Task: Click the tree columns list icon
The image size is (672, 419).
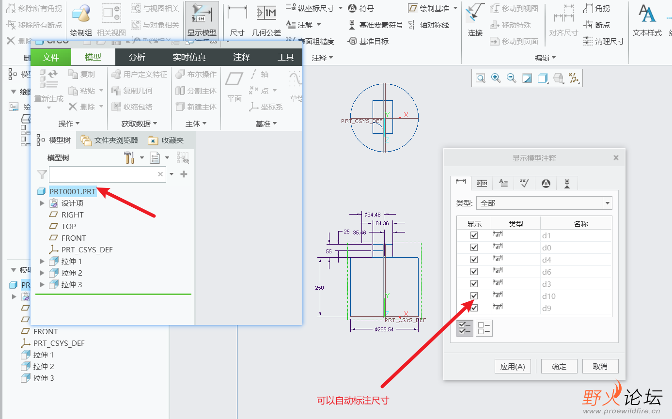Action: tap(155, 157)
